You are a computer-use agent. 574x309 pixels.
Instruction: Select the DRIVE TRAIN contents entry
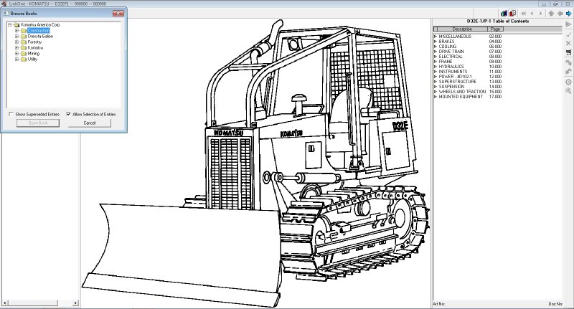451,52
